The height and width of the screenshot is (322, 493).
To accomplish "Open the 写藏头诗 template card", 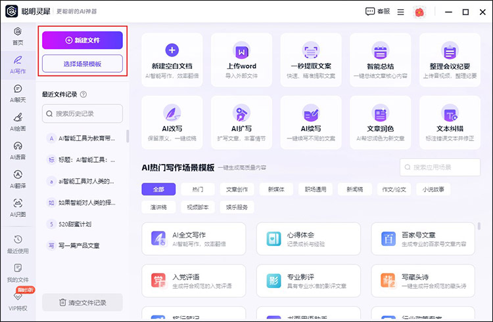I will pyautogui.click(x=423, y=281).
